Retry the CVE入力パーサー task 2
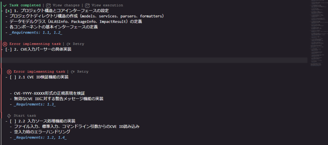Screen dimensions: 328x145 (x=78, y=44)
